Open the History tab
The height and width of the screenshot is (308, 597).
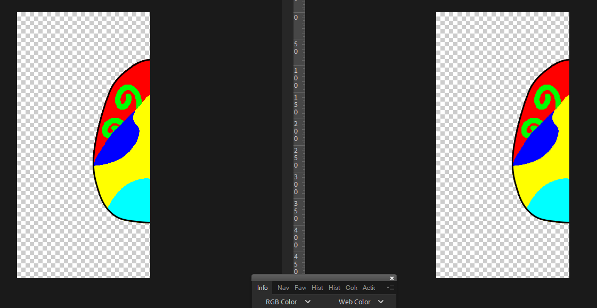(334, 287)
